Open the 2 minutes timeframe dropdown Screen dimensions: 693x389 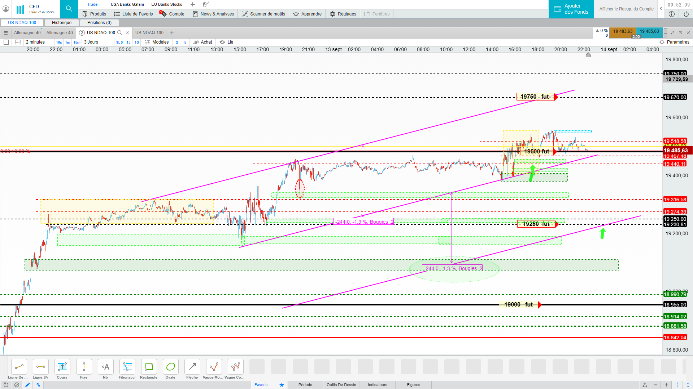(x=35, y=42)
